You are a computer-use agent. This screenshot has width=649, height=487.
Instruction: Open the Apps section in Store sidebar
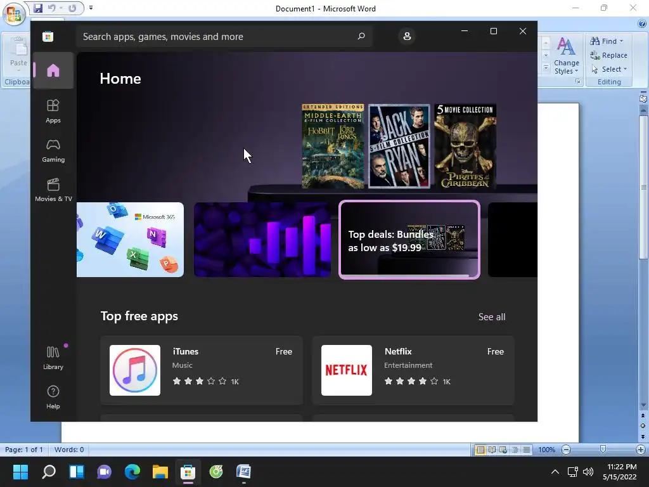[x=53, y=112]
